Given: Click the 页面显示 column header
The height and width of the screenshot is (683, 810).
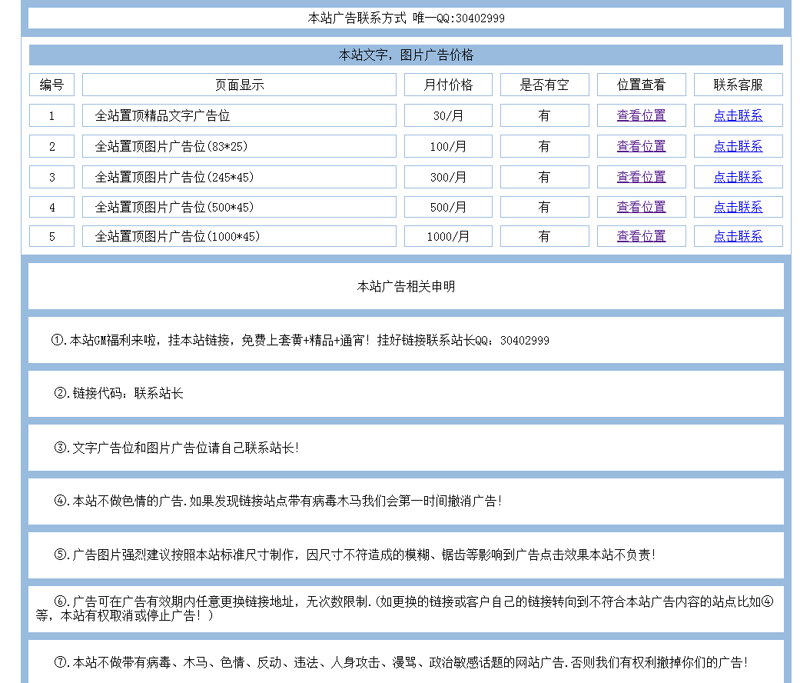Looking at the screenshot, I should (239, 85).
